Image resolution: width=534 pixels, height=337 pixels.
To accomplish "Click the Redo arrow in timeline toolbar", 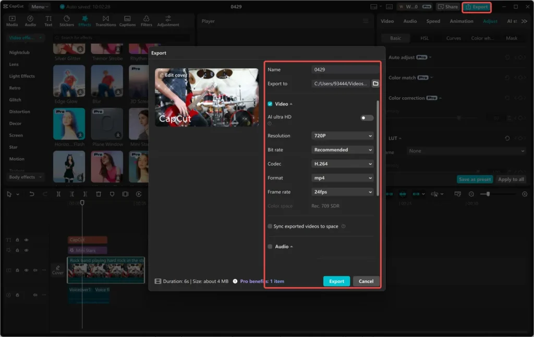I will pyautogui.click(x=45, y=194).
